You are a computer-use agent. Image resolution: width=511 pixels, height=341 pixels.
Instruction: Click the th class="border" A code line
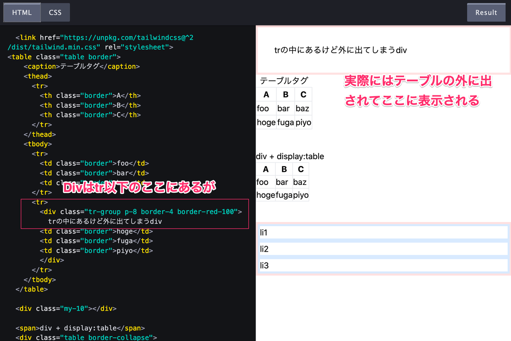click(x=90, y=96)
